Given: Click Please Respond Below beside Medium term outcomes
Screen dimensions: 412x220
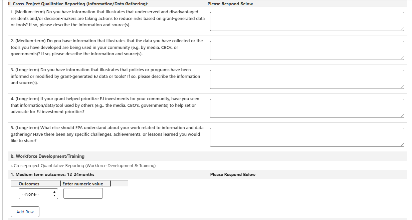Looking at the screenshot, I should (x=233, y=174).
